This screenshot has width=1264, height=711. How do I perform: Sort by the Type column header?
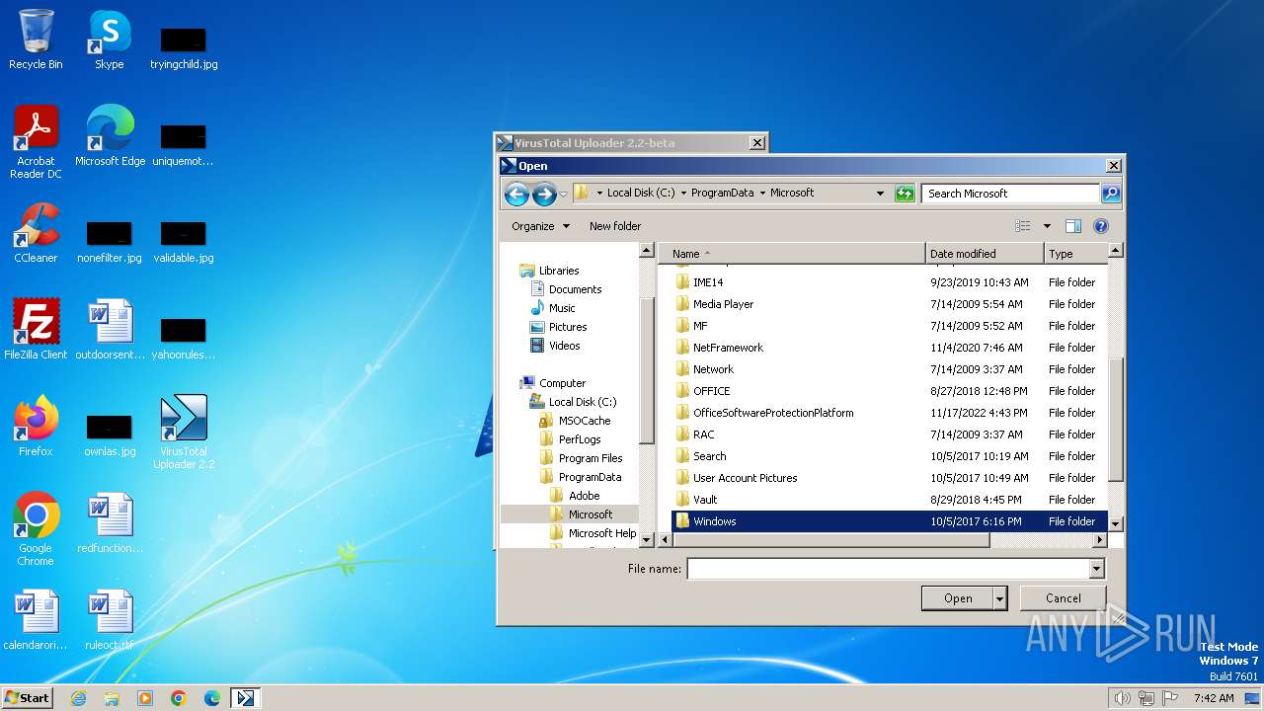(1075, 254)
